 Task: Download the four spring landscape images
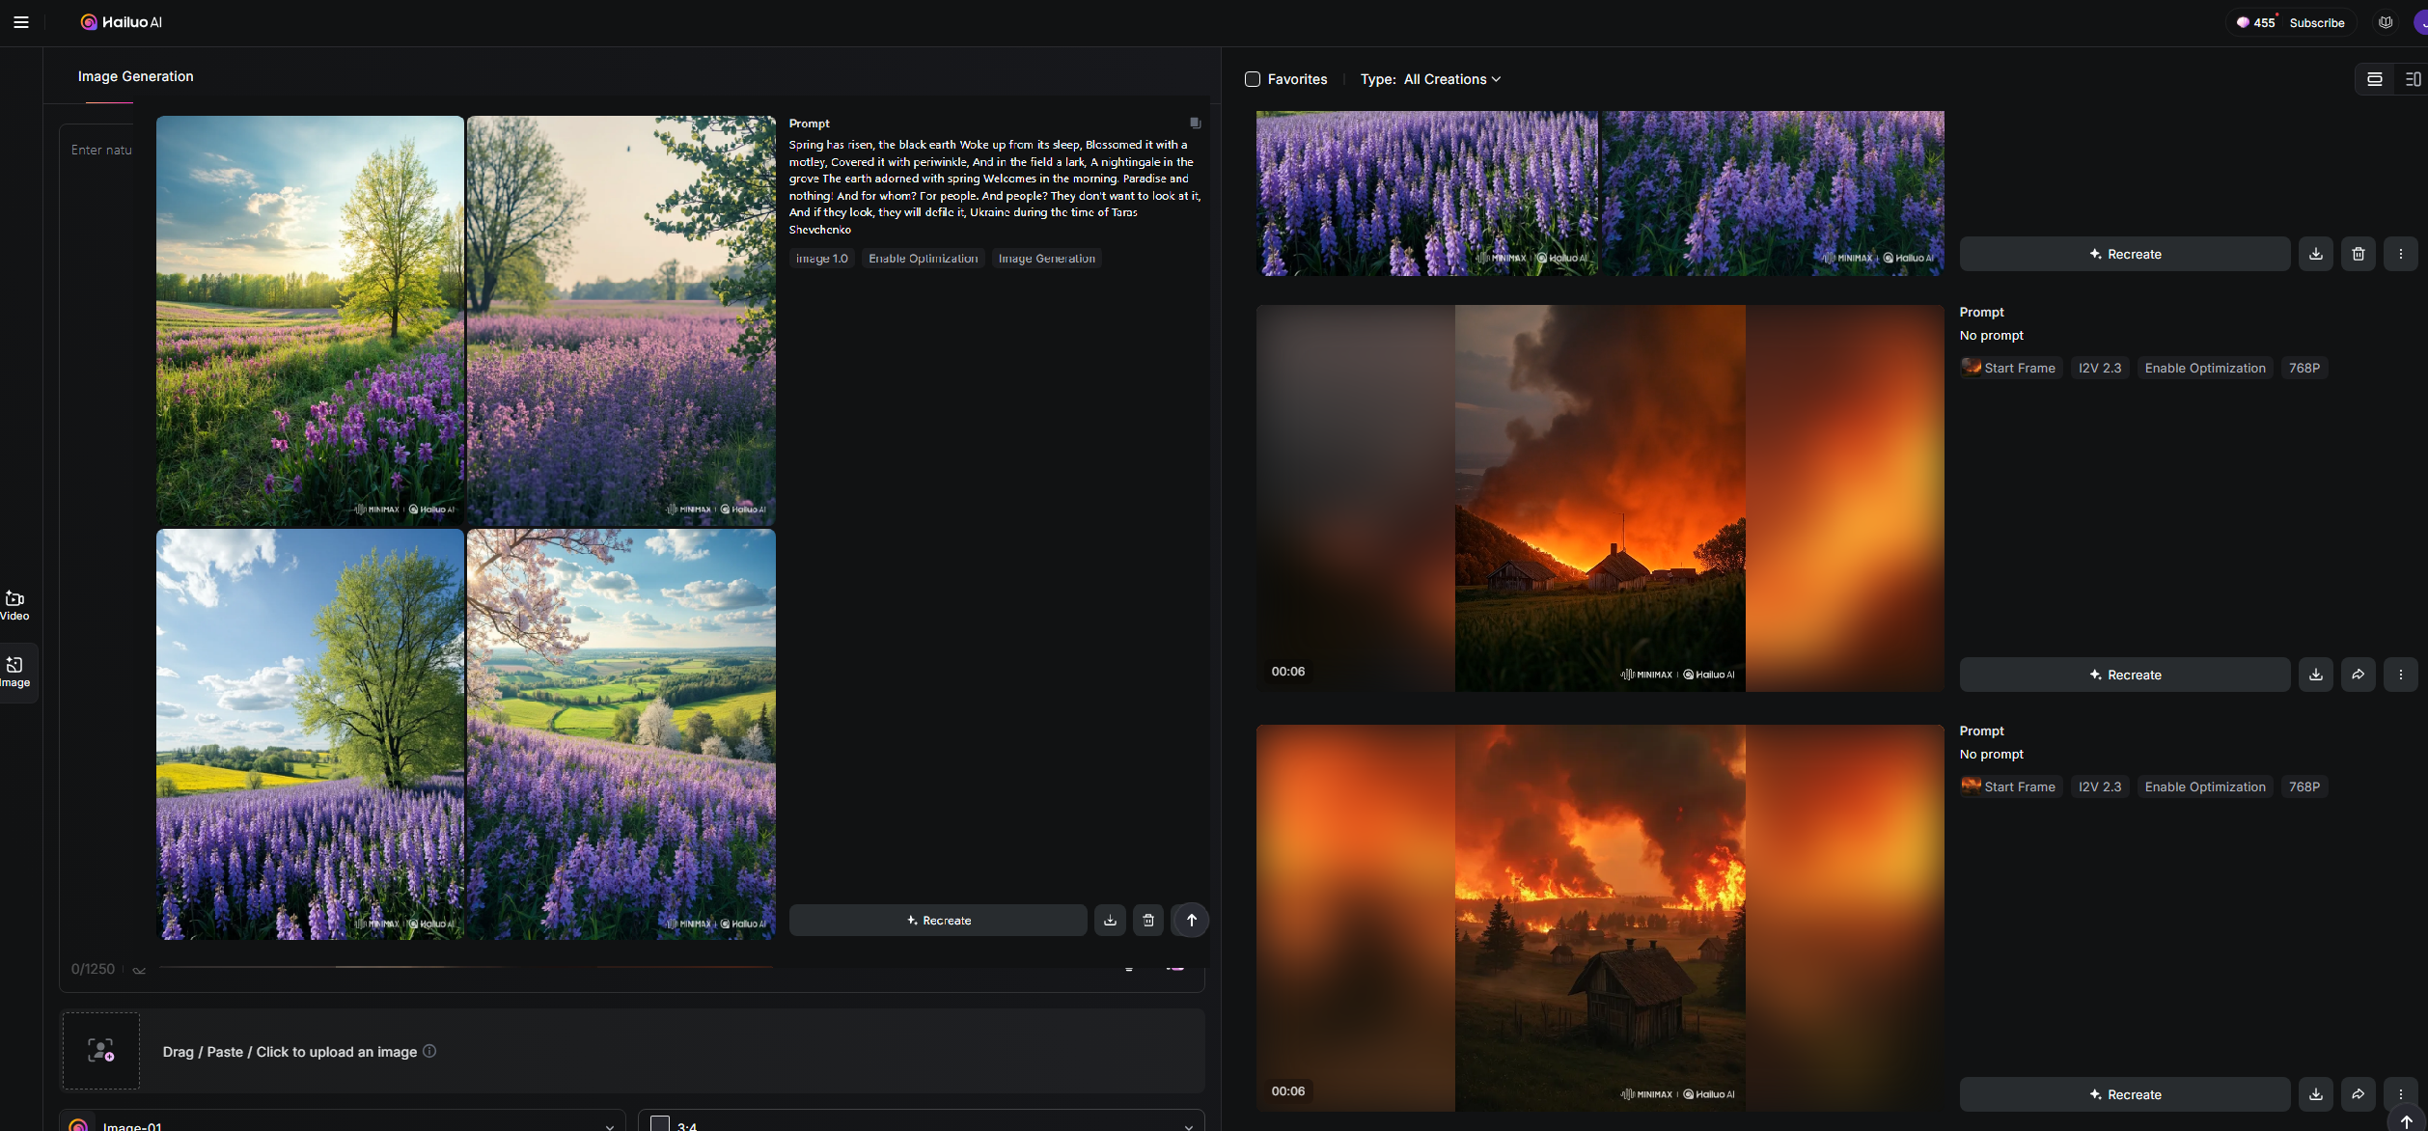click(x=1110, y=921)
